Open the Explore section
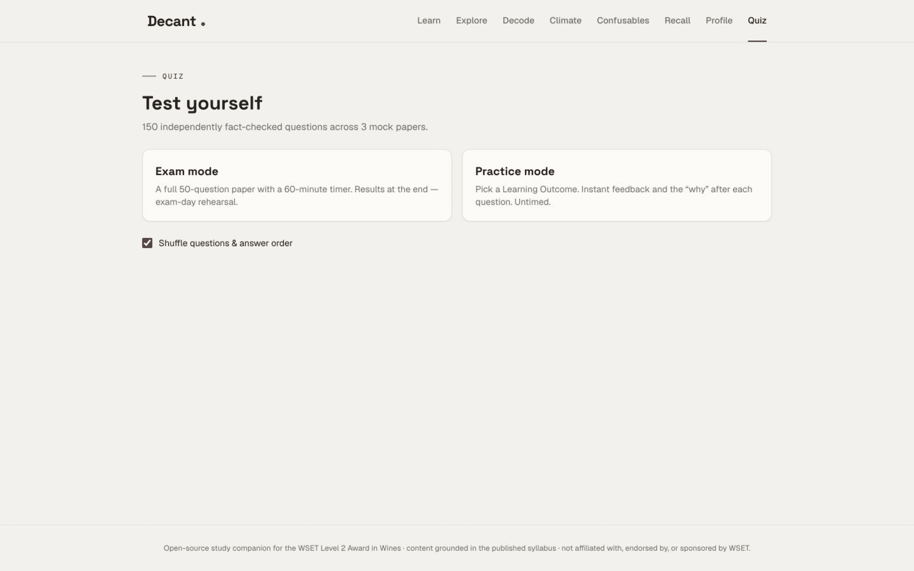This screenshot has width=914, height=571. (x=471, y=20)
